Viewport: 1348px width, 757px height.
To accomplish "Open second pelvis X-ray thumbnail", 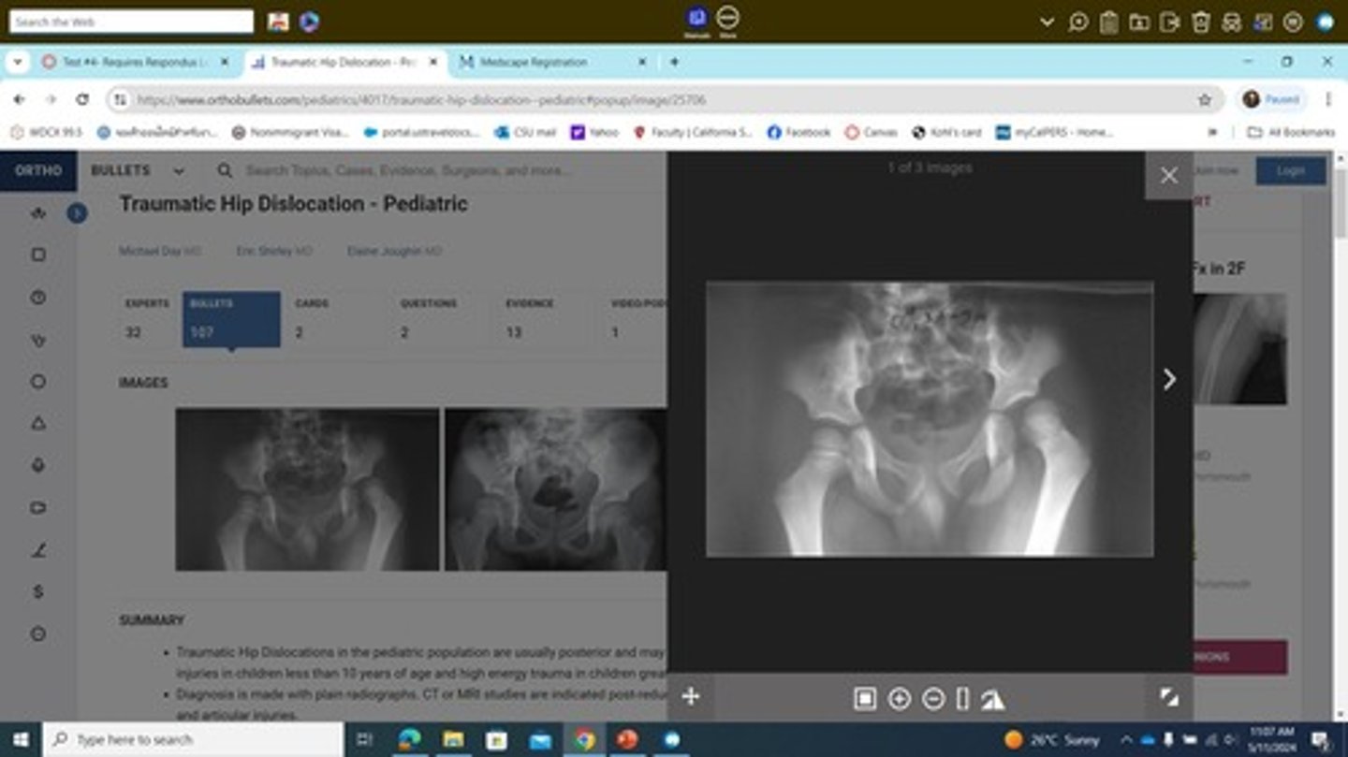I will coord(555,489).
